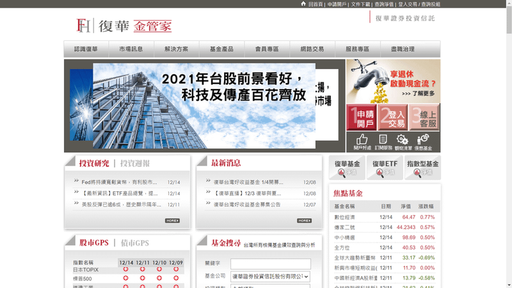Image resolution: width=512 pixels, height=288 pixels.
Task: Click the 2021年台股前景看好 banner
Action: pos(204,106)
